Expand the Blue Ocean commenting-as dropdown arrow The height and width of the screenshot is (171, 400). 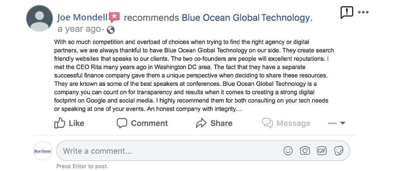343,123
